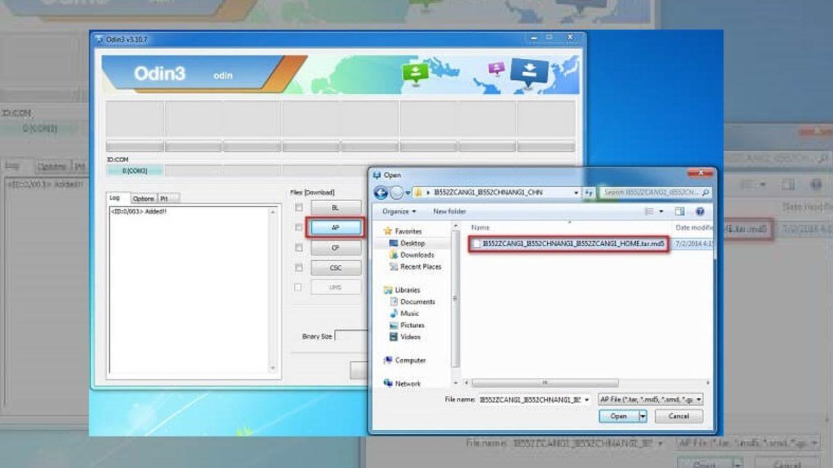The image size is (833, 468).
Task: Open the Downloads folder shortcut
Action: point(416,255)
